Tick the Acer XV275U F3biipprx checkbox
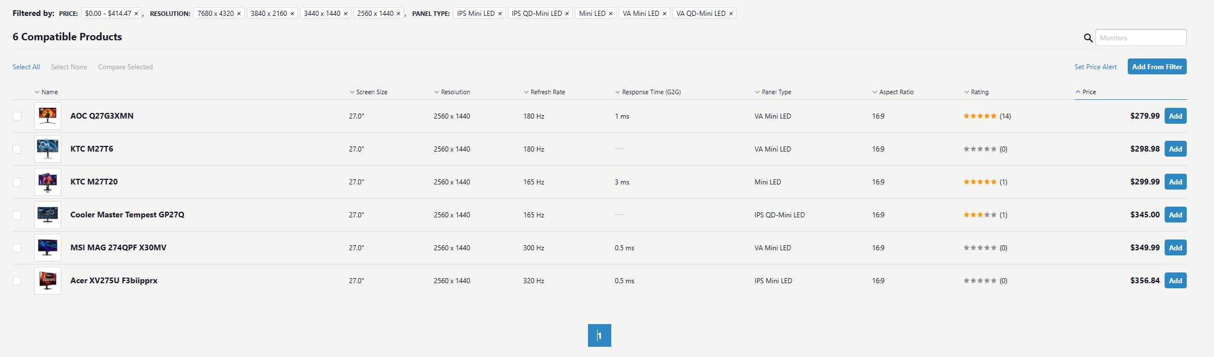The width and height of the screenshot is (1214, 357). 17,281
